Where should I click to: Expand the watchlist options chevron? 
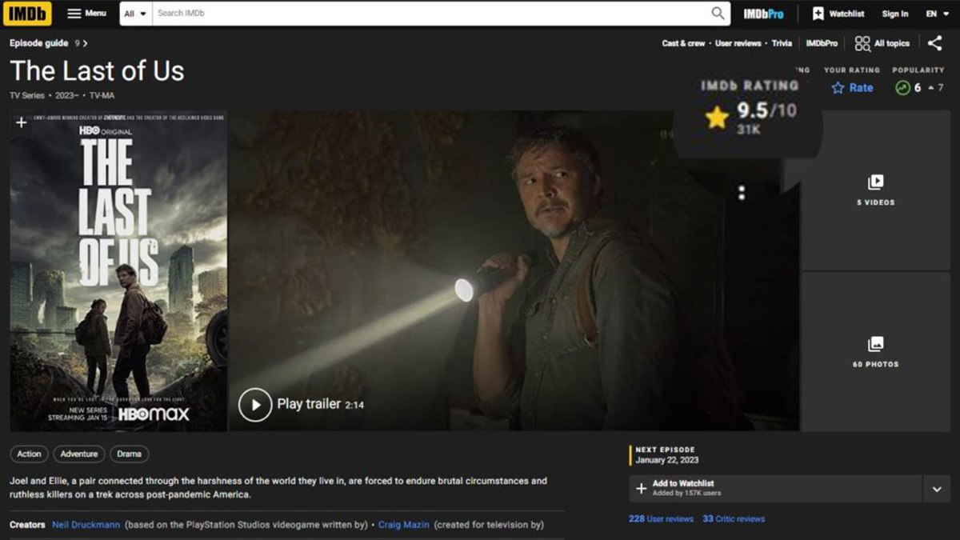(936, 489)
